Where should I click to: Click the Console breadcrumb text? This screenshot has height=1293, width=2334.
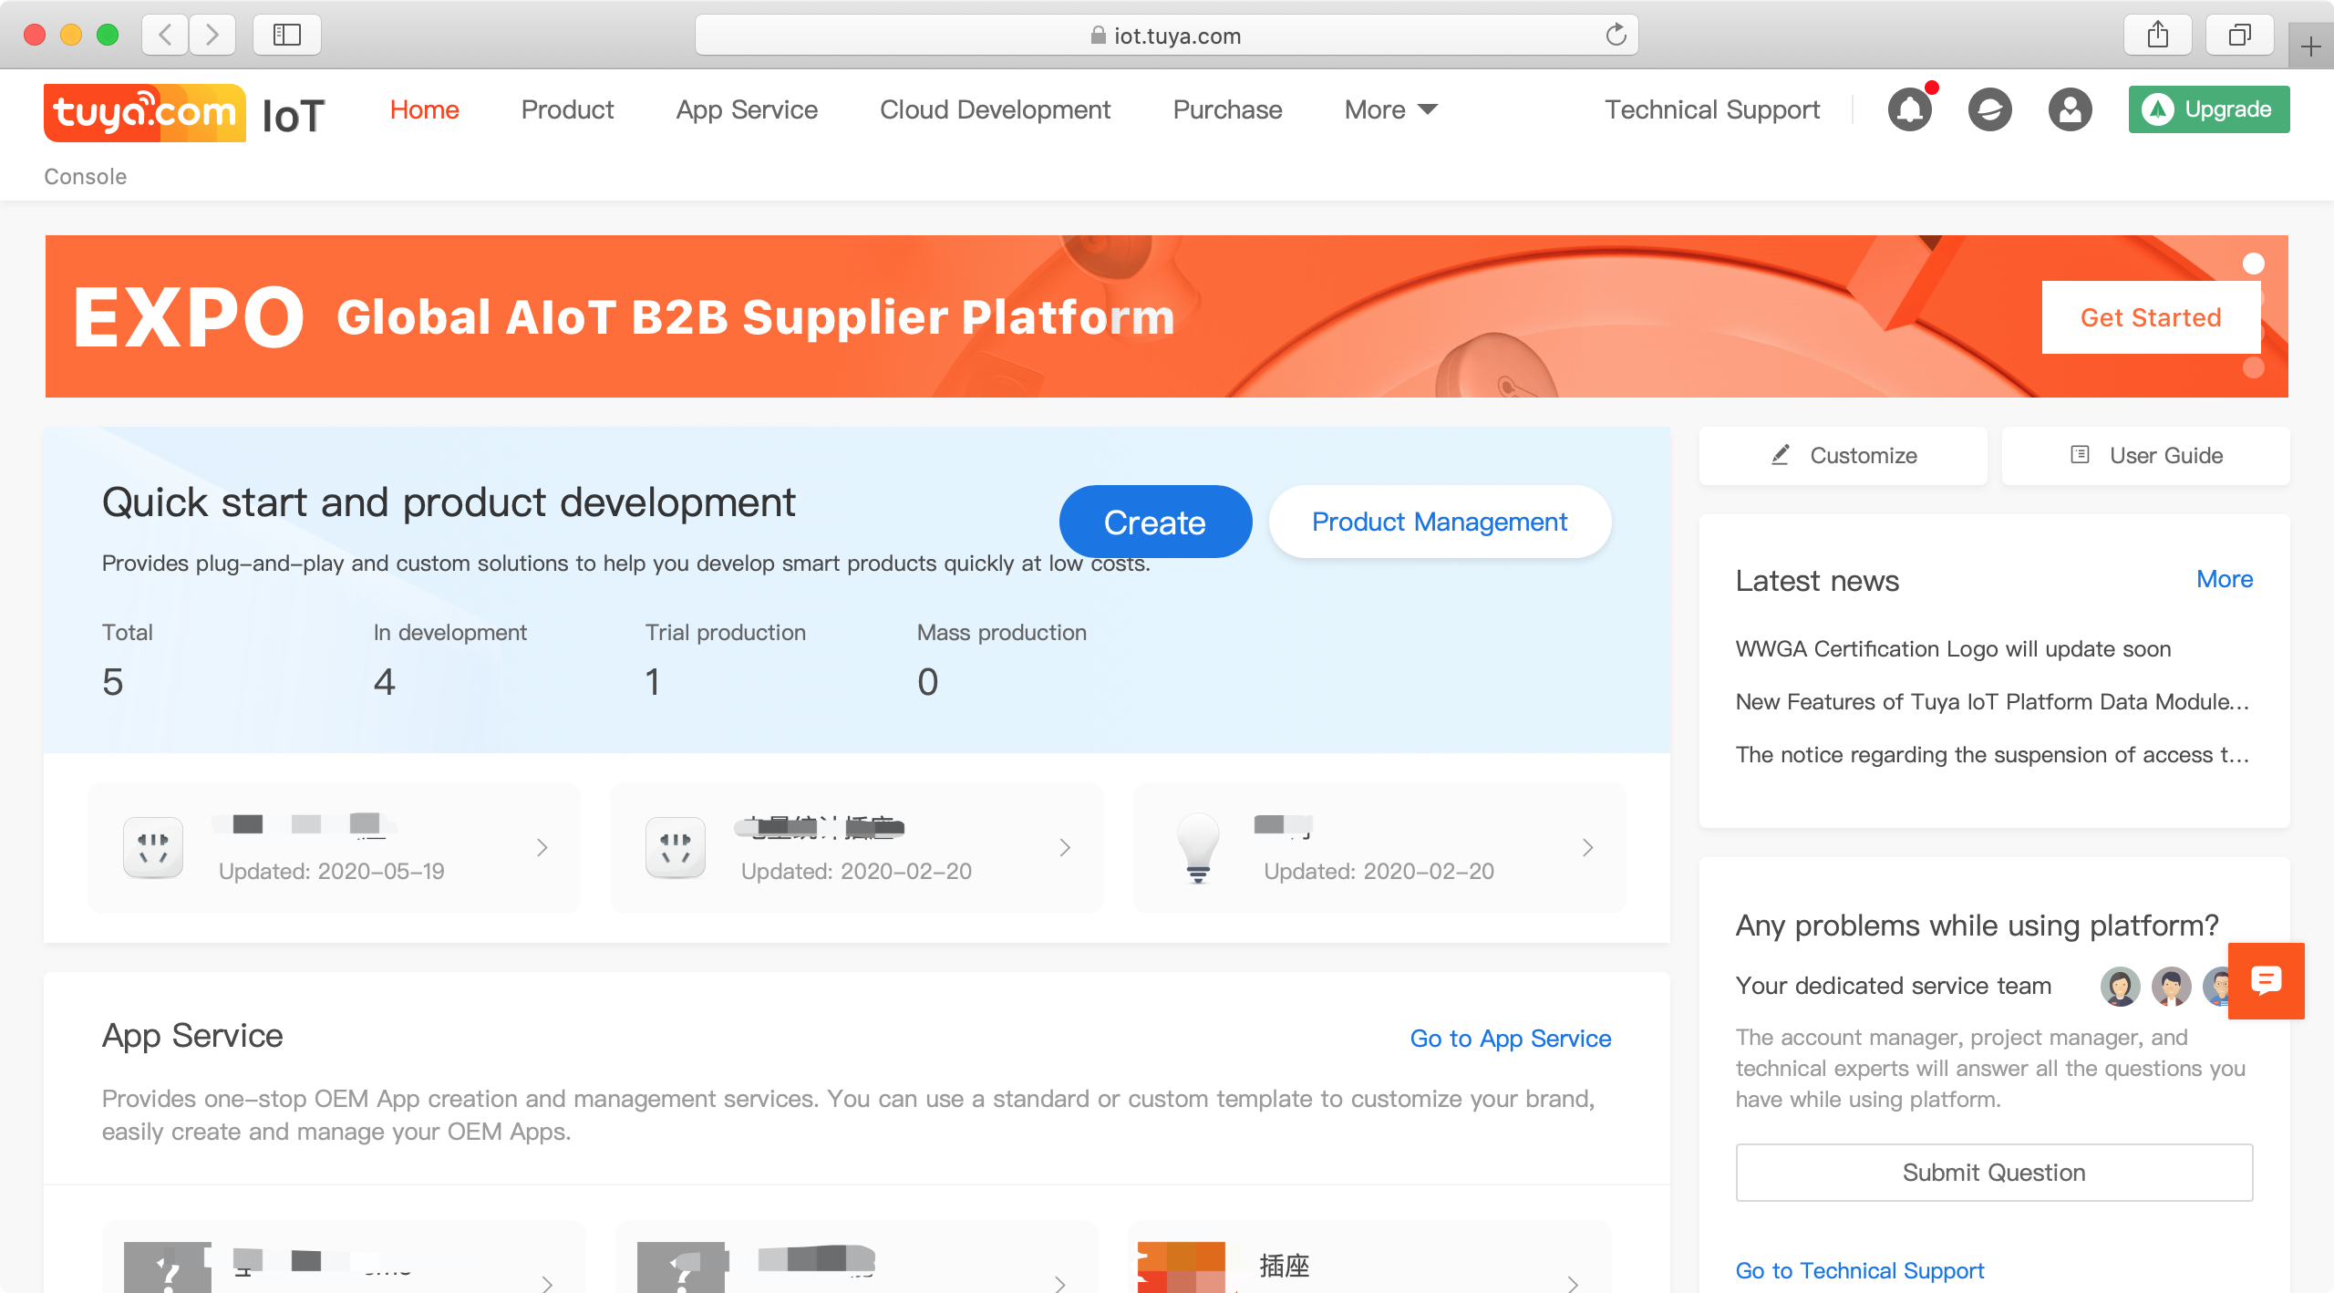tap(85, 176)
